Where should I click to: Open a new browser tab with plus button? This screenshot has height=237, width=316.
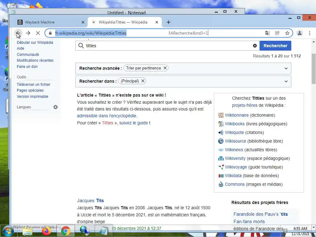[x=168, y=22]
